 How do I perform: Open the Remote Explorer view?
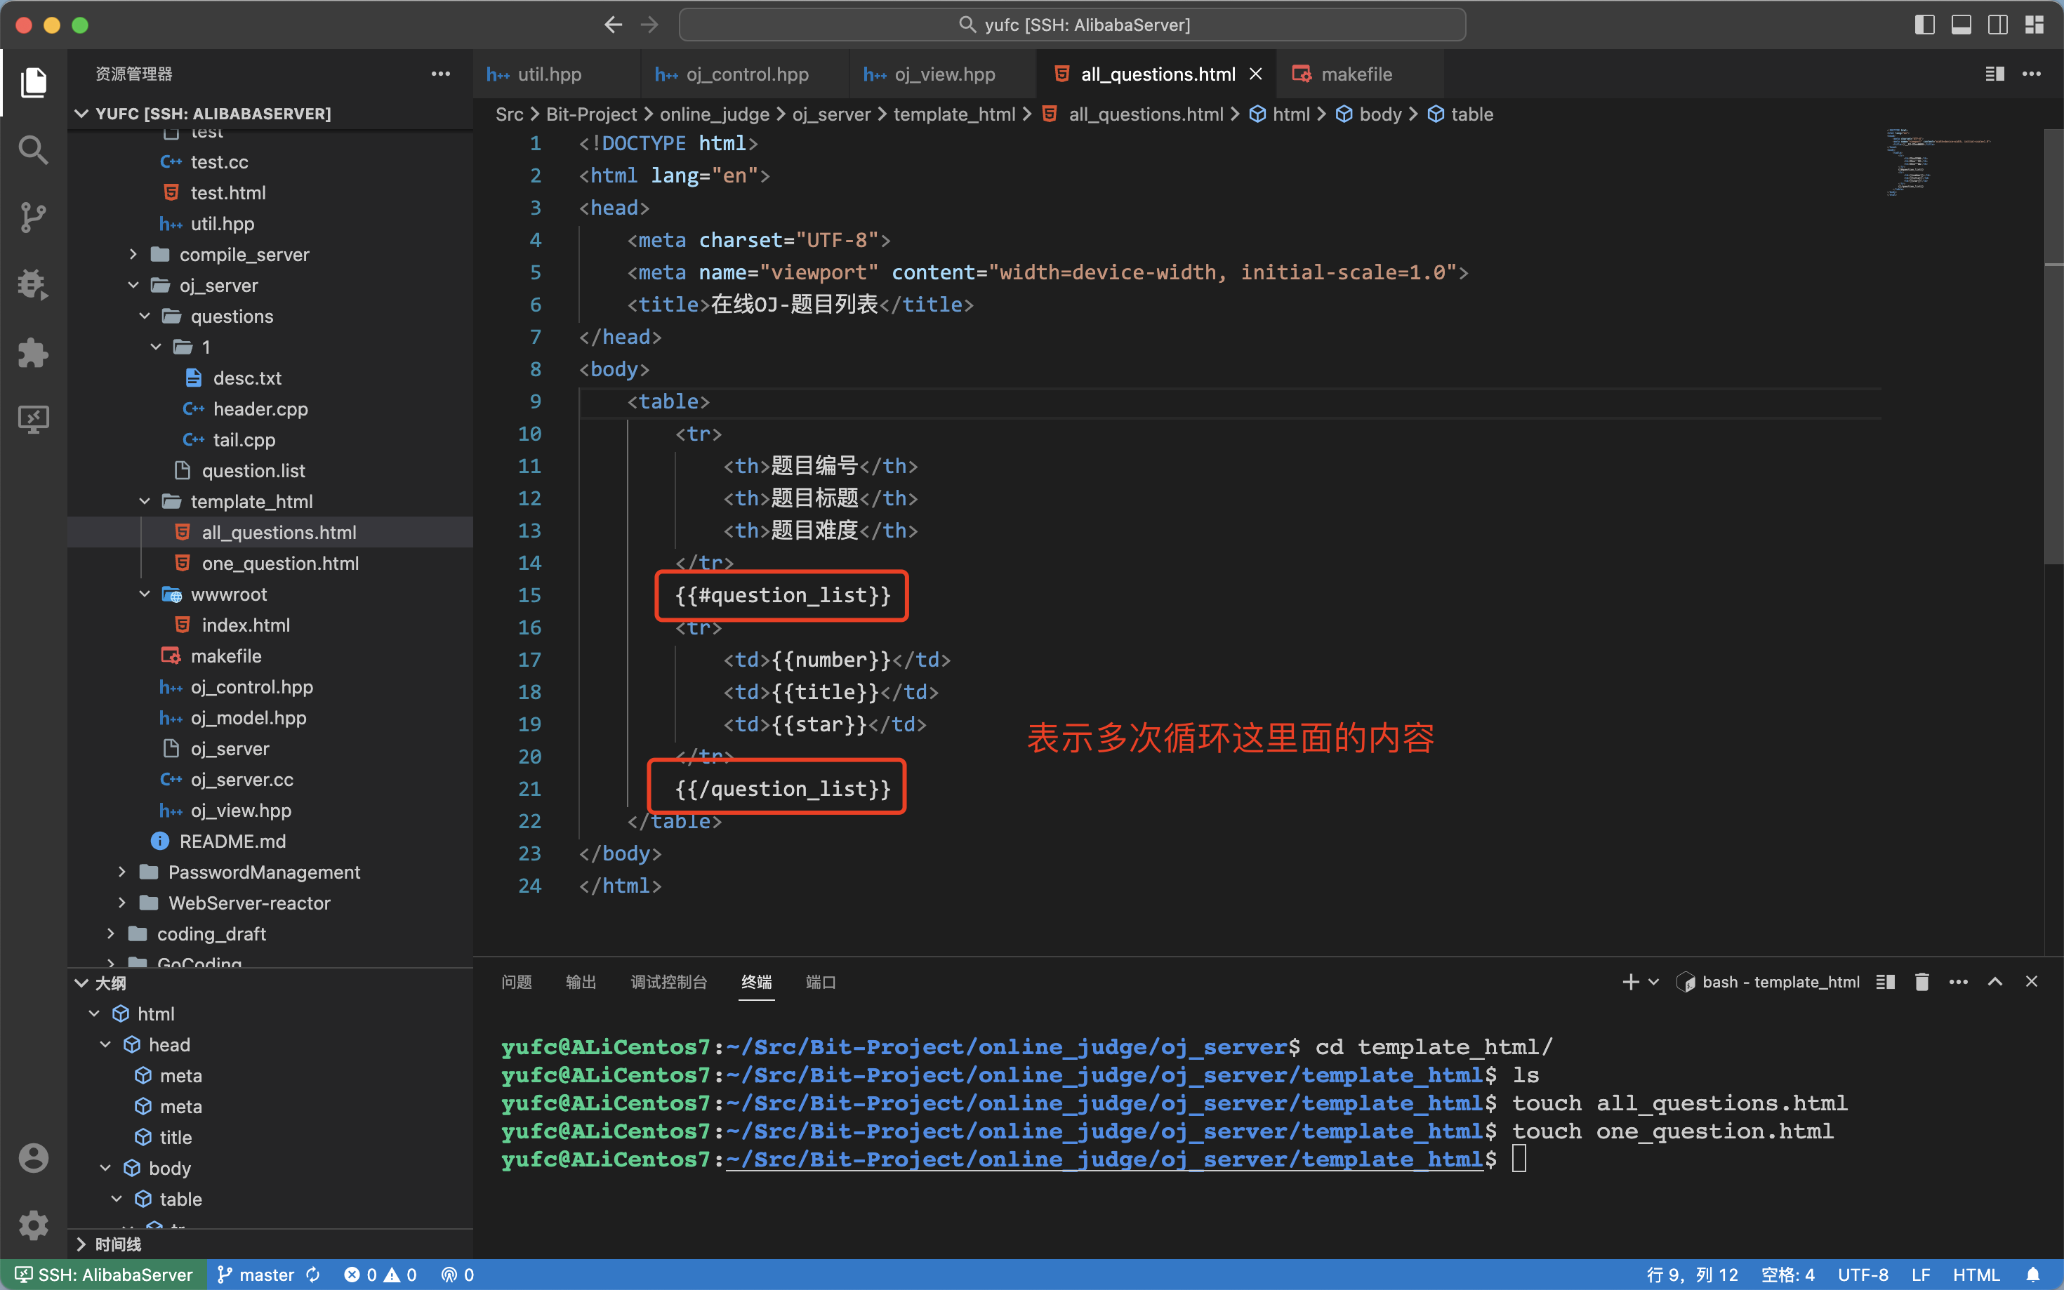tap(33, 419)
